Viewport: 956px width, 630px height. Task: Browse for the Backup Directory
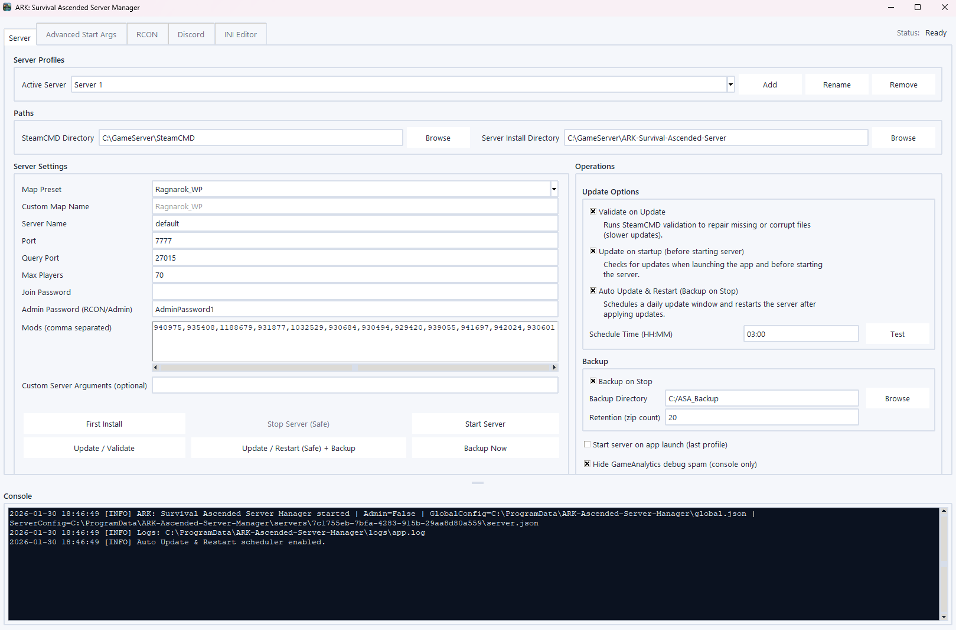point(898,398)
